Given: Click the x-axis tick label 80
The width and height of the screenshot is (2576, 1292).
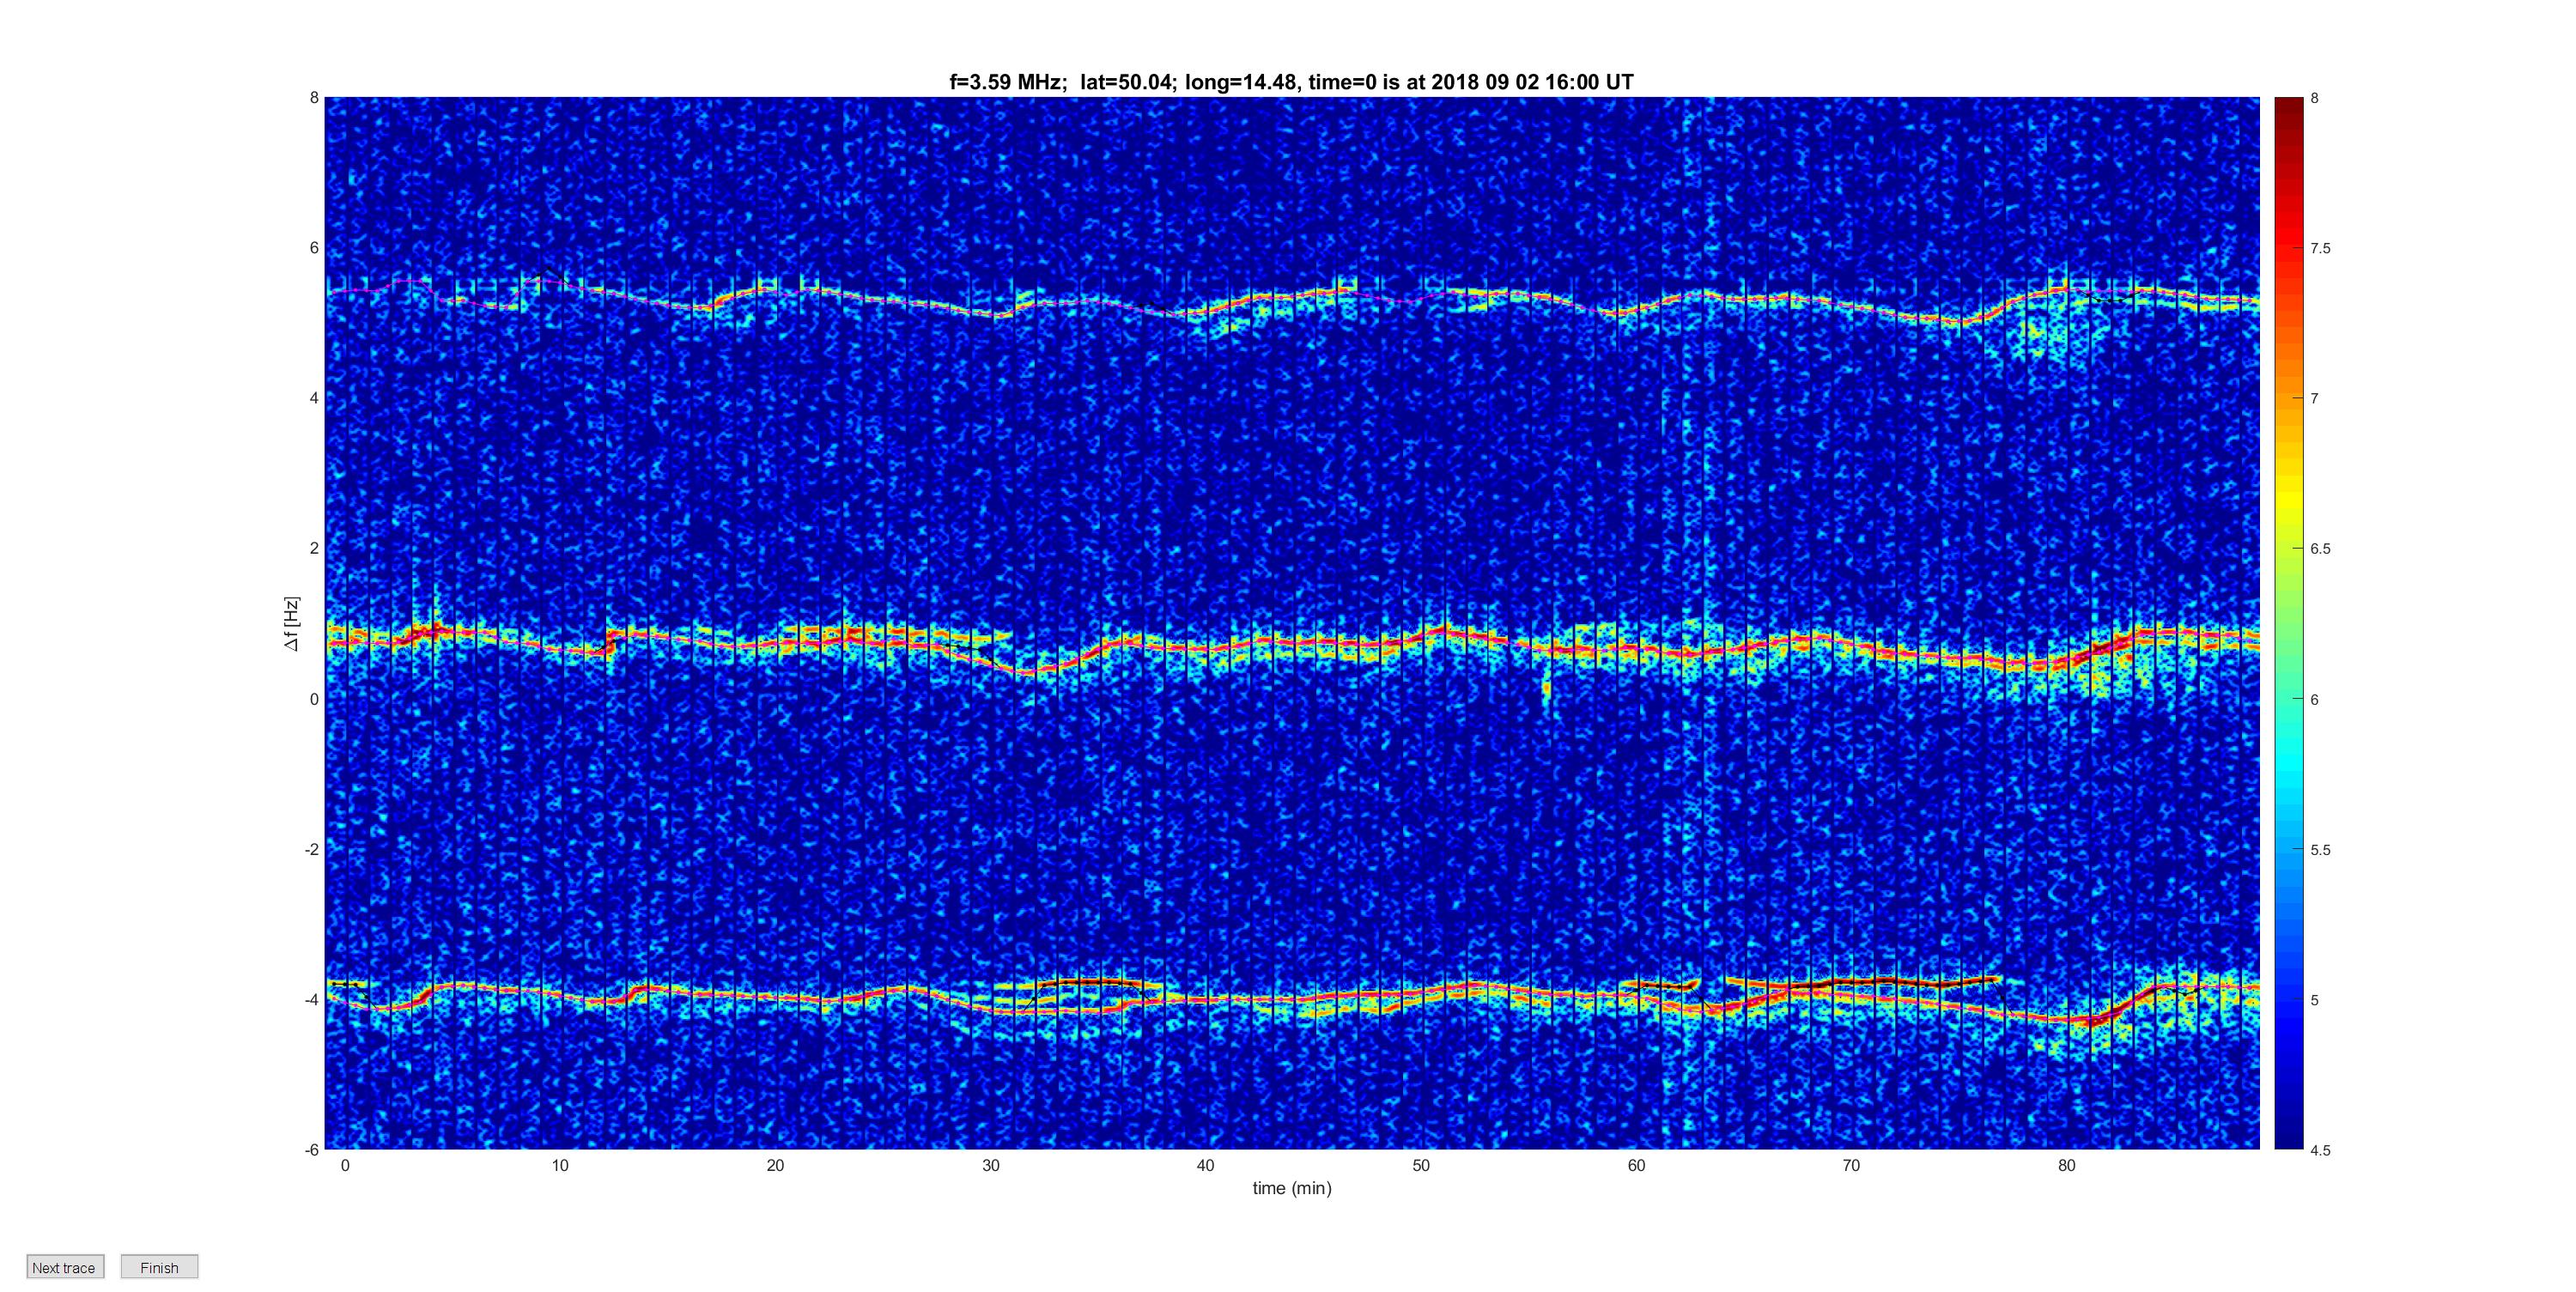Looking at the screenshot, I should pyautogui.click(x=2066, y=1165).
